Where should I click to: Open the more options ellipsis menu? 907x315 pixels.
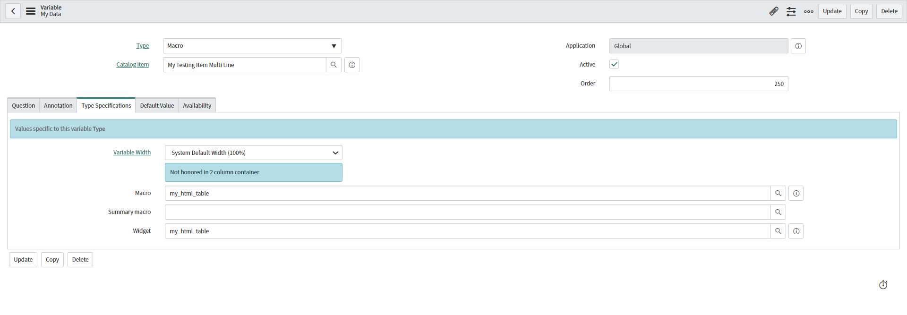coord(809,11)
